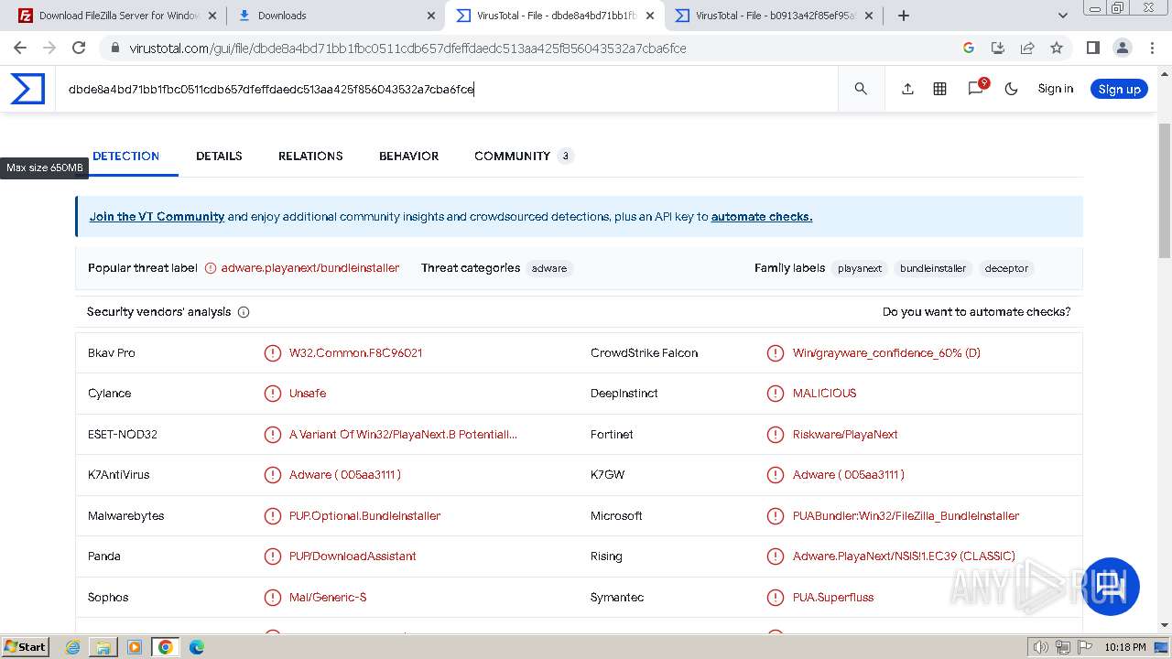Open a new browser tab
The image size is (1172, 659).
[904, 16]
